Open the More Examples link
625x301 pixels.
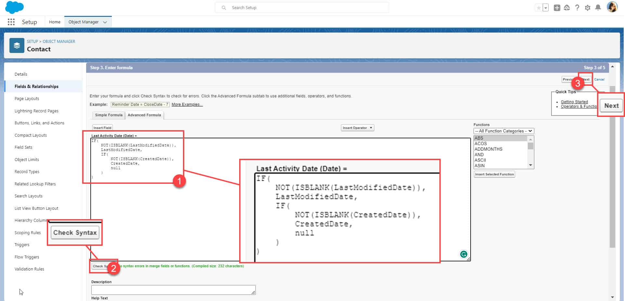coord(186,104)
